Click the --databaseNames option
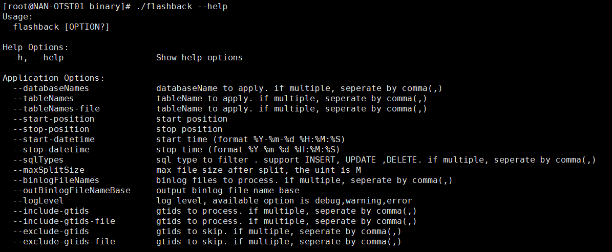This screenshot has width=612, height=252. click(x=51, y=88)
